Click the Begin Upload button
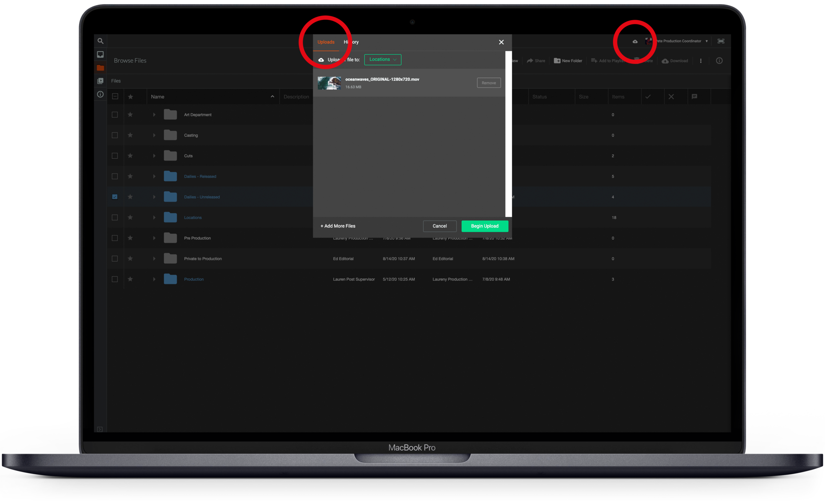The image size is (825, 501). tap(484, 226)
